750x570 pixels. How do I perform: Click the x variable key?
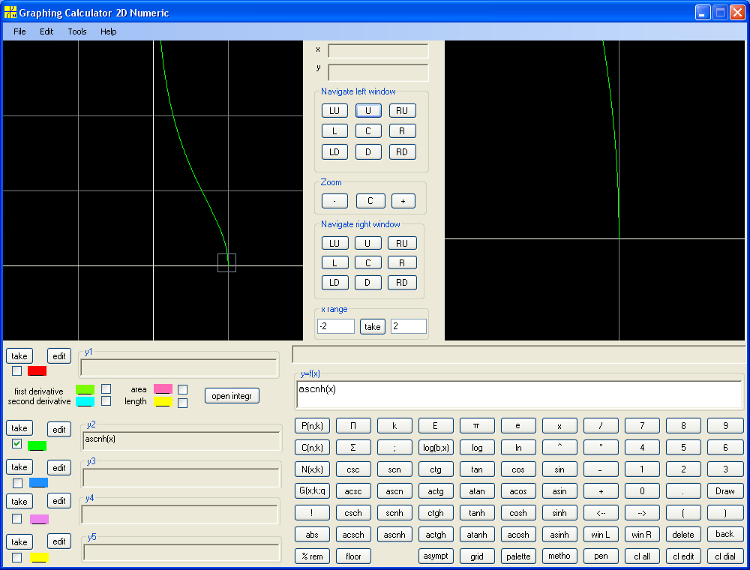[559, 425]
